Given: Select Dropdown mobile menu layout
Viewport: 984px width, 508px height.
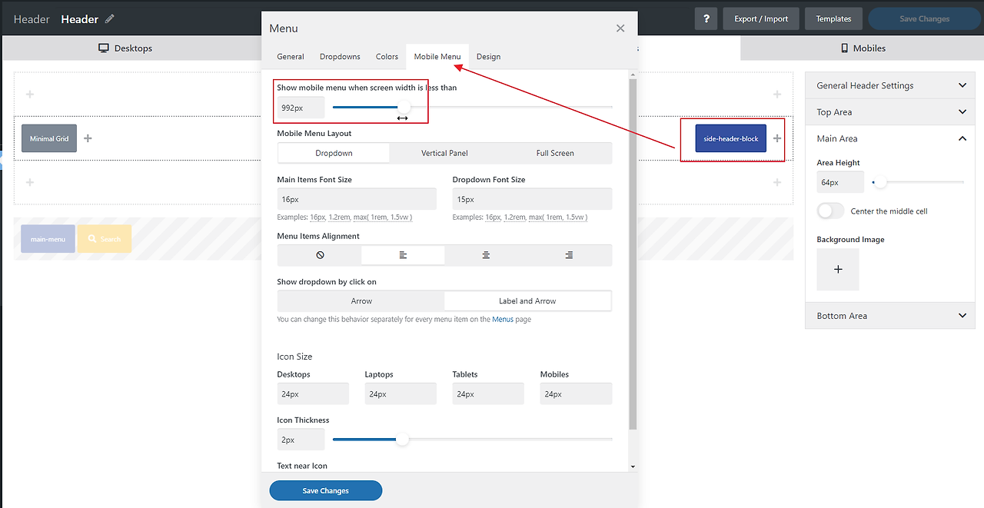Looking at the screenshot, I should (334, 153).
